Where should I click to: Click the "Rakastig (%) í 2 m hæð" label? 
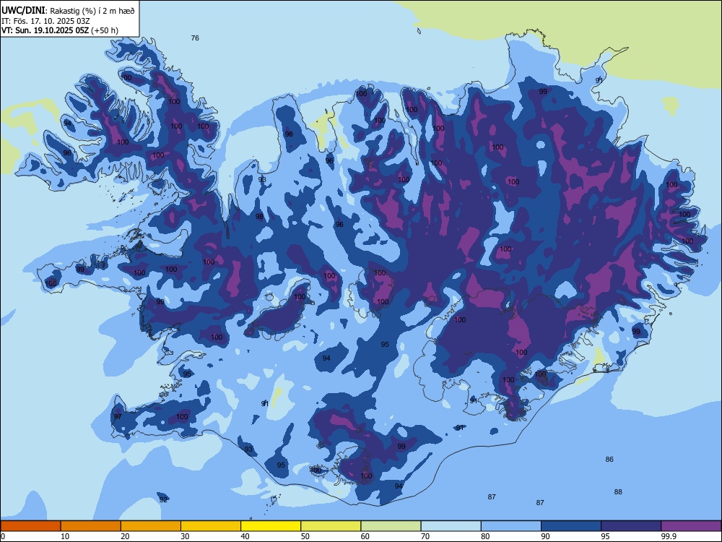click(92, 11)
